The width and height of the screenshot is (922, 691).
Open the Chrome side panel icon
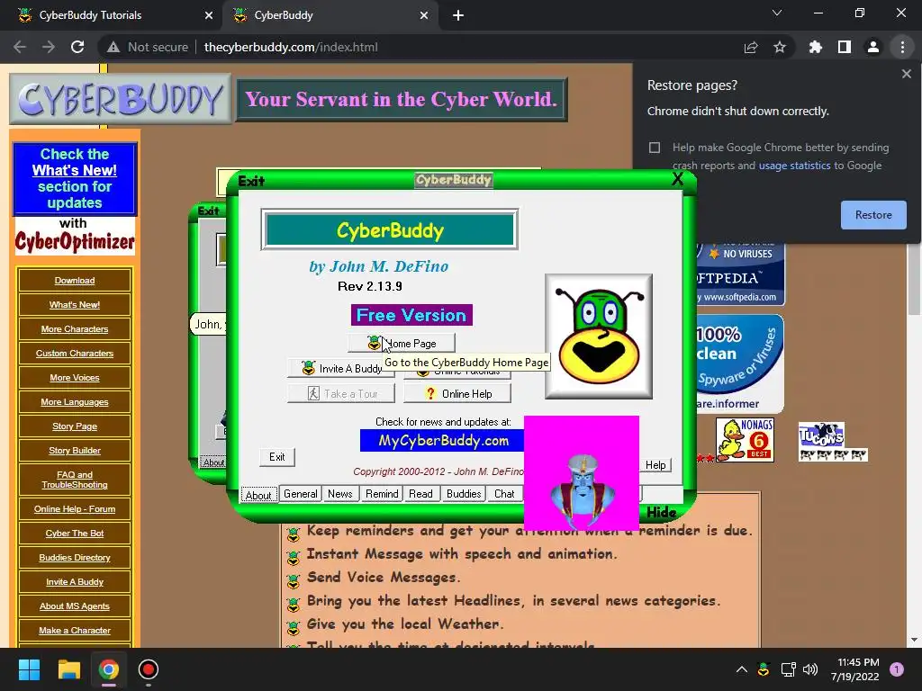(845, 47)
